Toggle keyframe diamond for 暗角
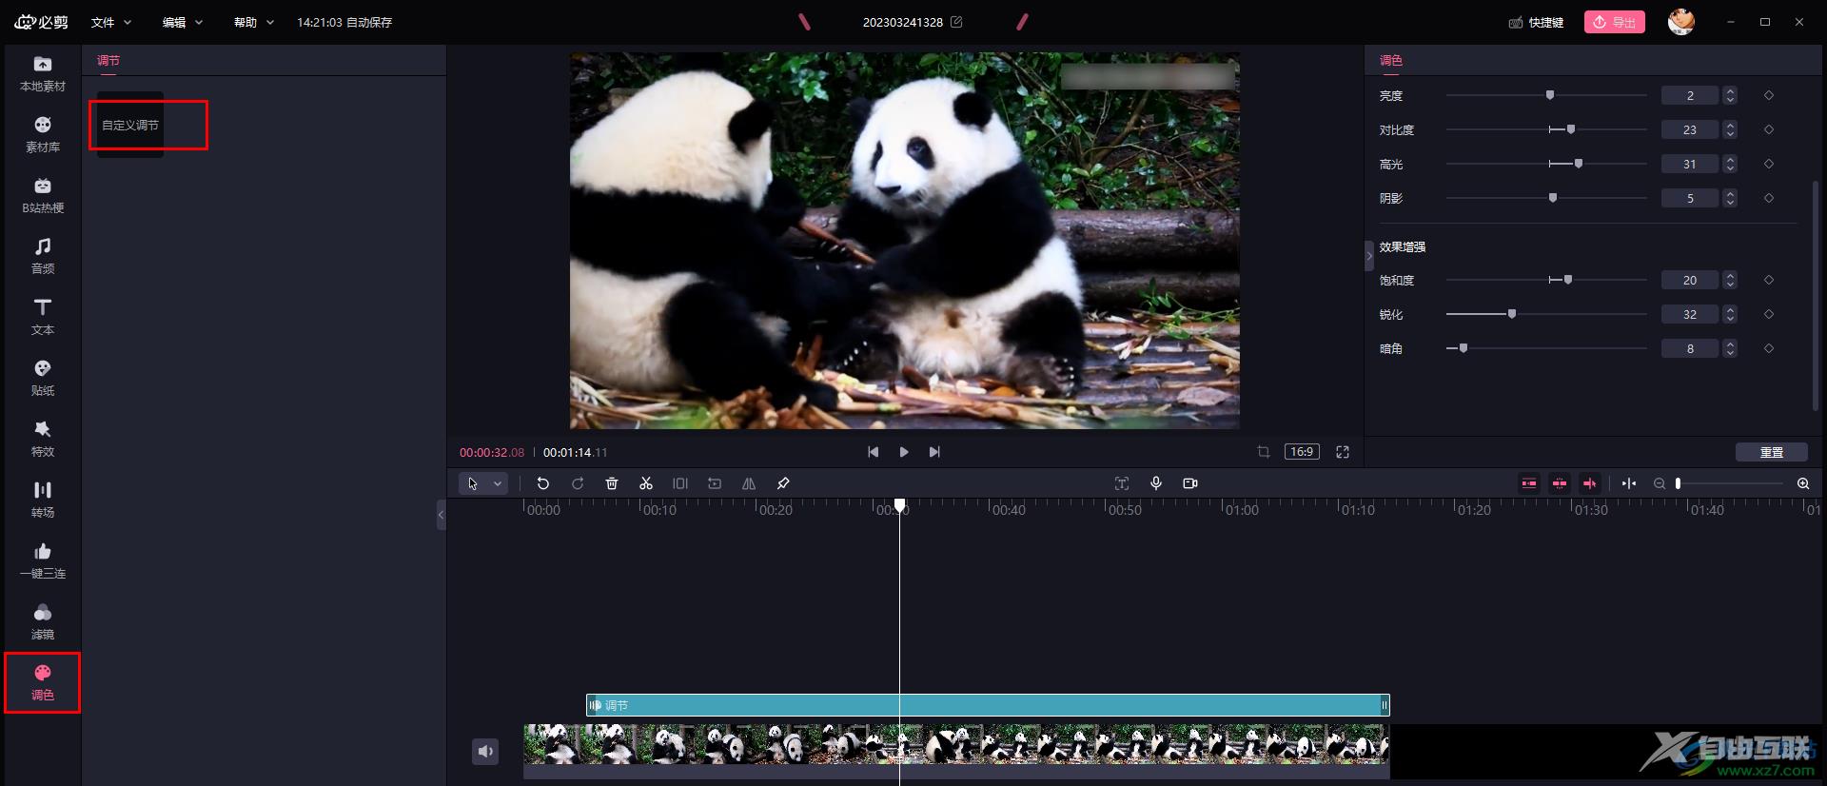This screenshot has height=786, width=1827. pyautogui.click(x=1769, y=348)
